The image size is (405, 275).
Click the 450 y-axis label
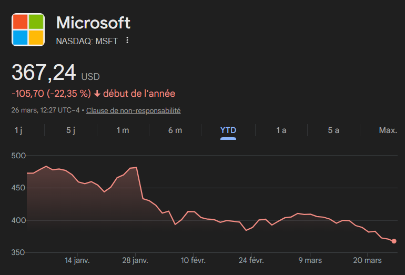click(18, 188)
